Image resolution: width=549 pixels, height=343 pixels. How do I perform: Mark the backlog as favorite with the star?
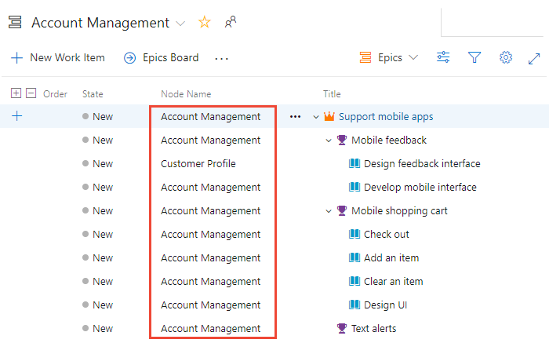[204, 22]
